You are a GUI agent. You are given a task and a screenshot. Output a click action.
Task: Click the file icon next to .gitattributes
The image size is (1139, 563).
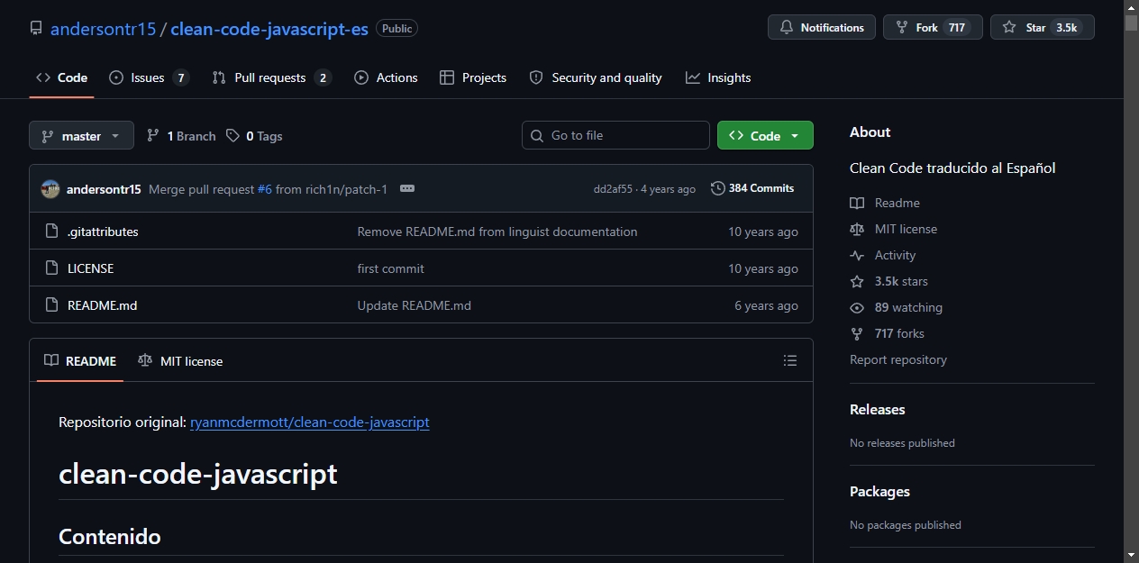51,232
